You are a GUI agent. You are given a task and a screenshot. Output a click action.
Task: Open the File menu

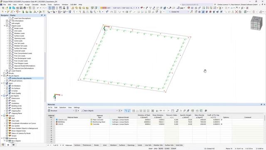[x=5, y=5]
